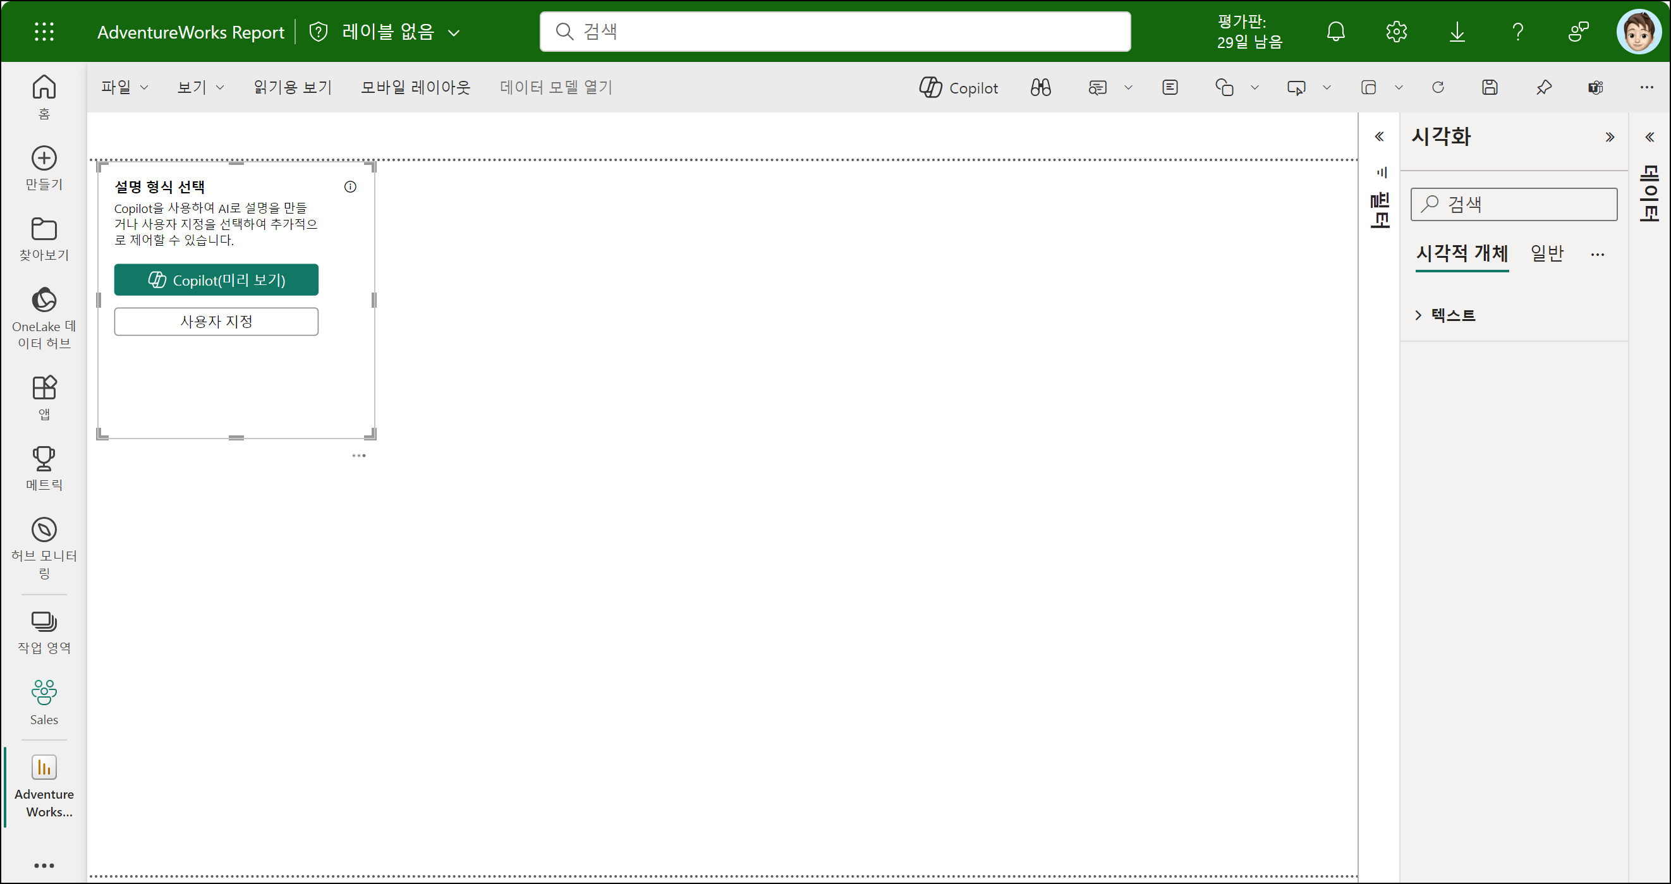The height and width of the screenshot is (884, 1671).
Task: Switch to the General tab
Action: (1546, 253)
